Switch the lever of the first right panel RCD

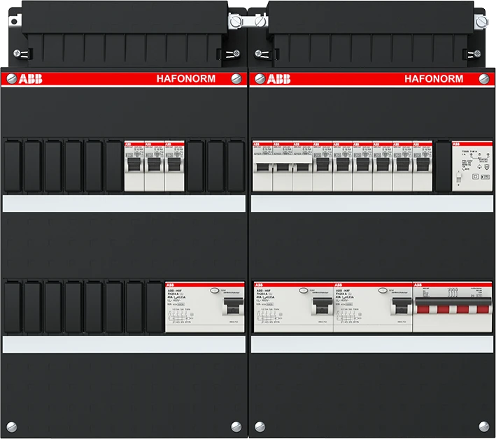321,306
